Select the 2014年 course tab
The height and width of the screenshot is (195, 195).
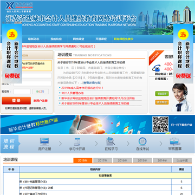click(x=162, y=160)
